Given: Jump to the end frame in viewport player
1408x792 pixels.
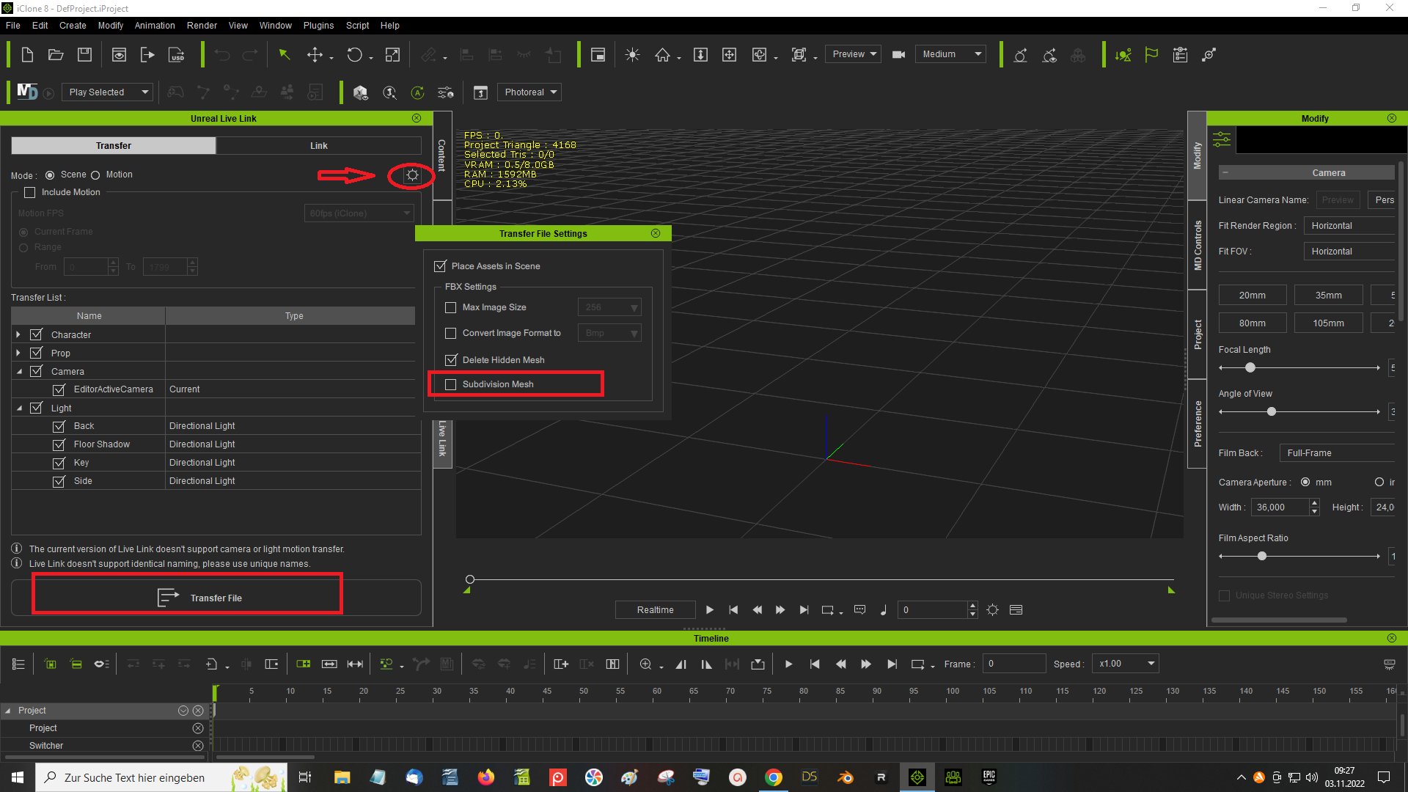Looking at the screenshot, I should (804, 610).
